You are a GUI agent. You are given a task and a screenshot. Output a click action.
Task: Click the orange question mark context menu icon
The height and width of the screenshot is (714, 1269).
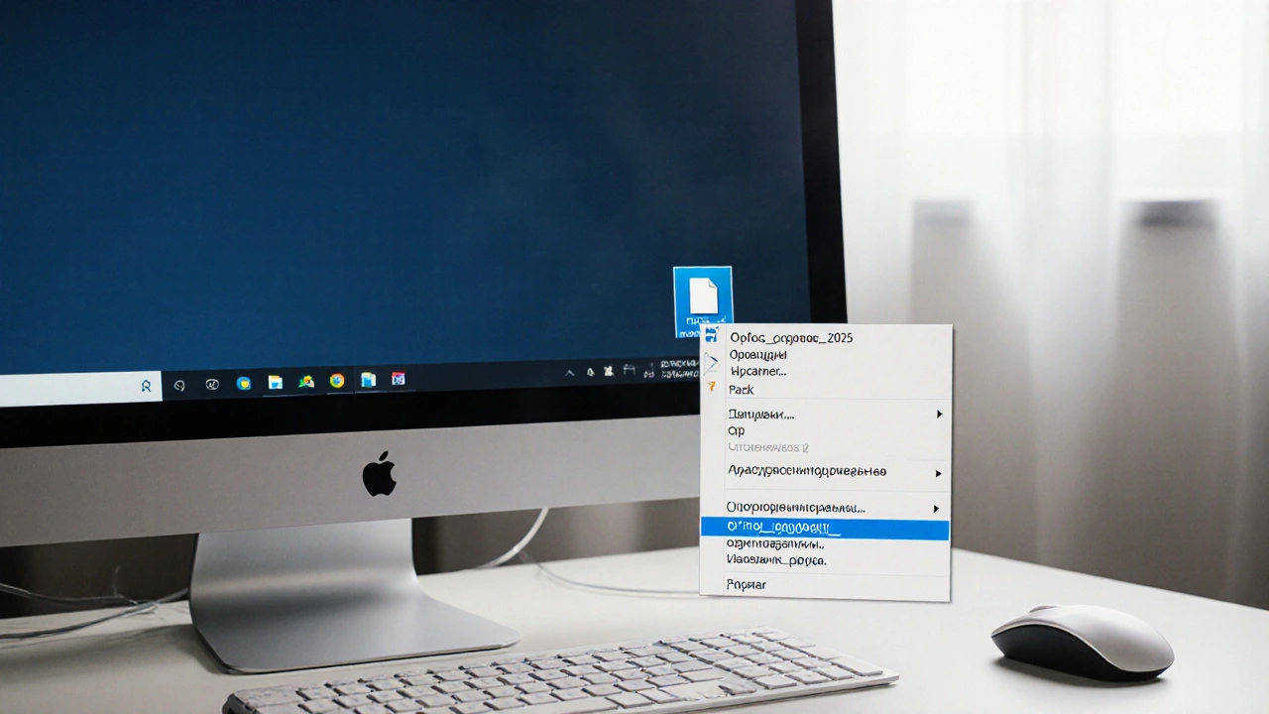point(711,387)
